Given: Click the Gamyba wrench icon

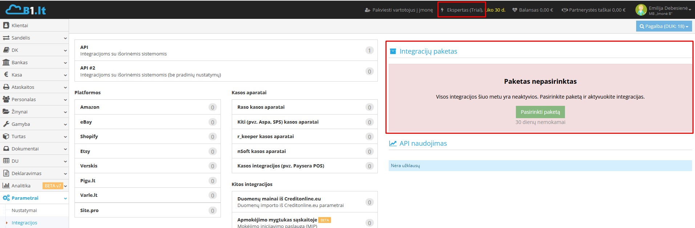Looking at the screenshot, I should (x=6, y=124).
